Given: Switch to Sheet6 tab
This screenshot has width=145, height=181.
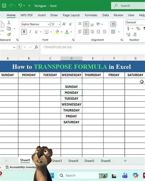Looking at the screenshot, I should [x=106, y=161].
